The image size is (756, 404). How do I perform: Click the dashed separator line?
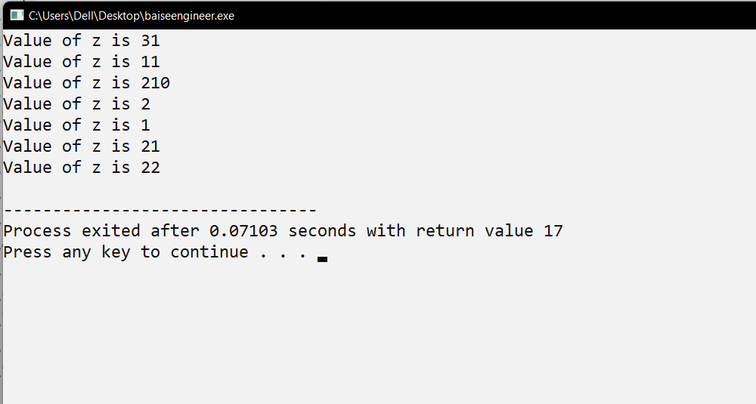click(160, 210)
